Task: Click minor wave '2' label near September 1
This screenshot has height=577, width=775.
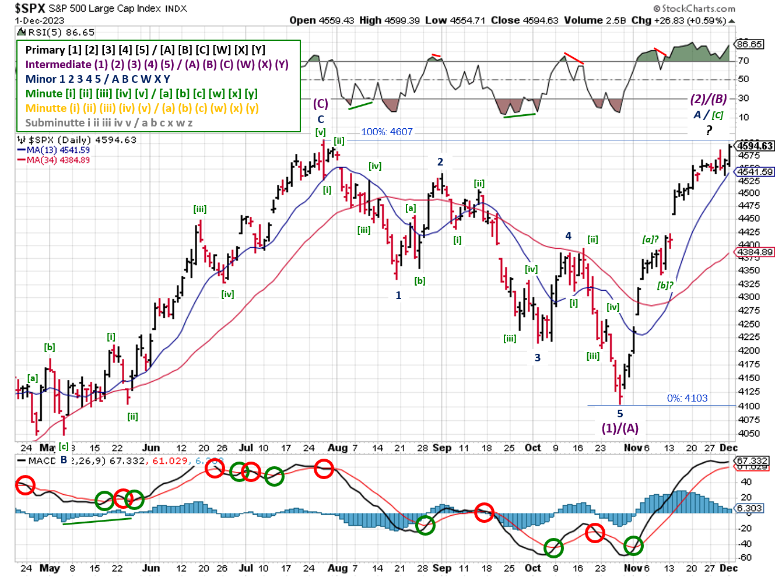Action: click(440, 162)
